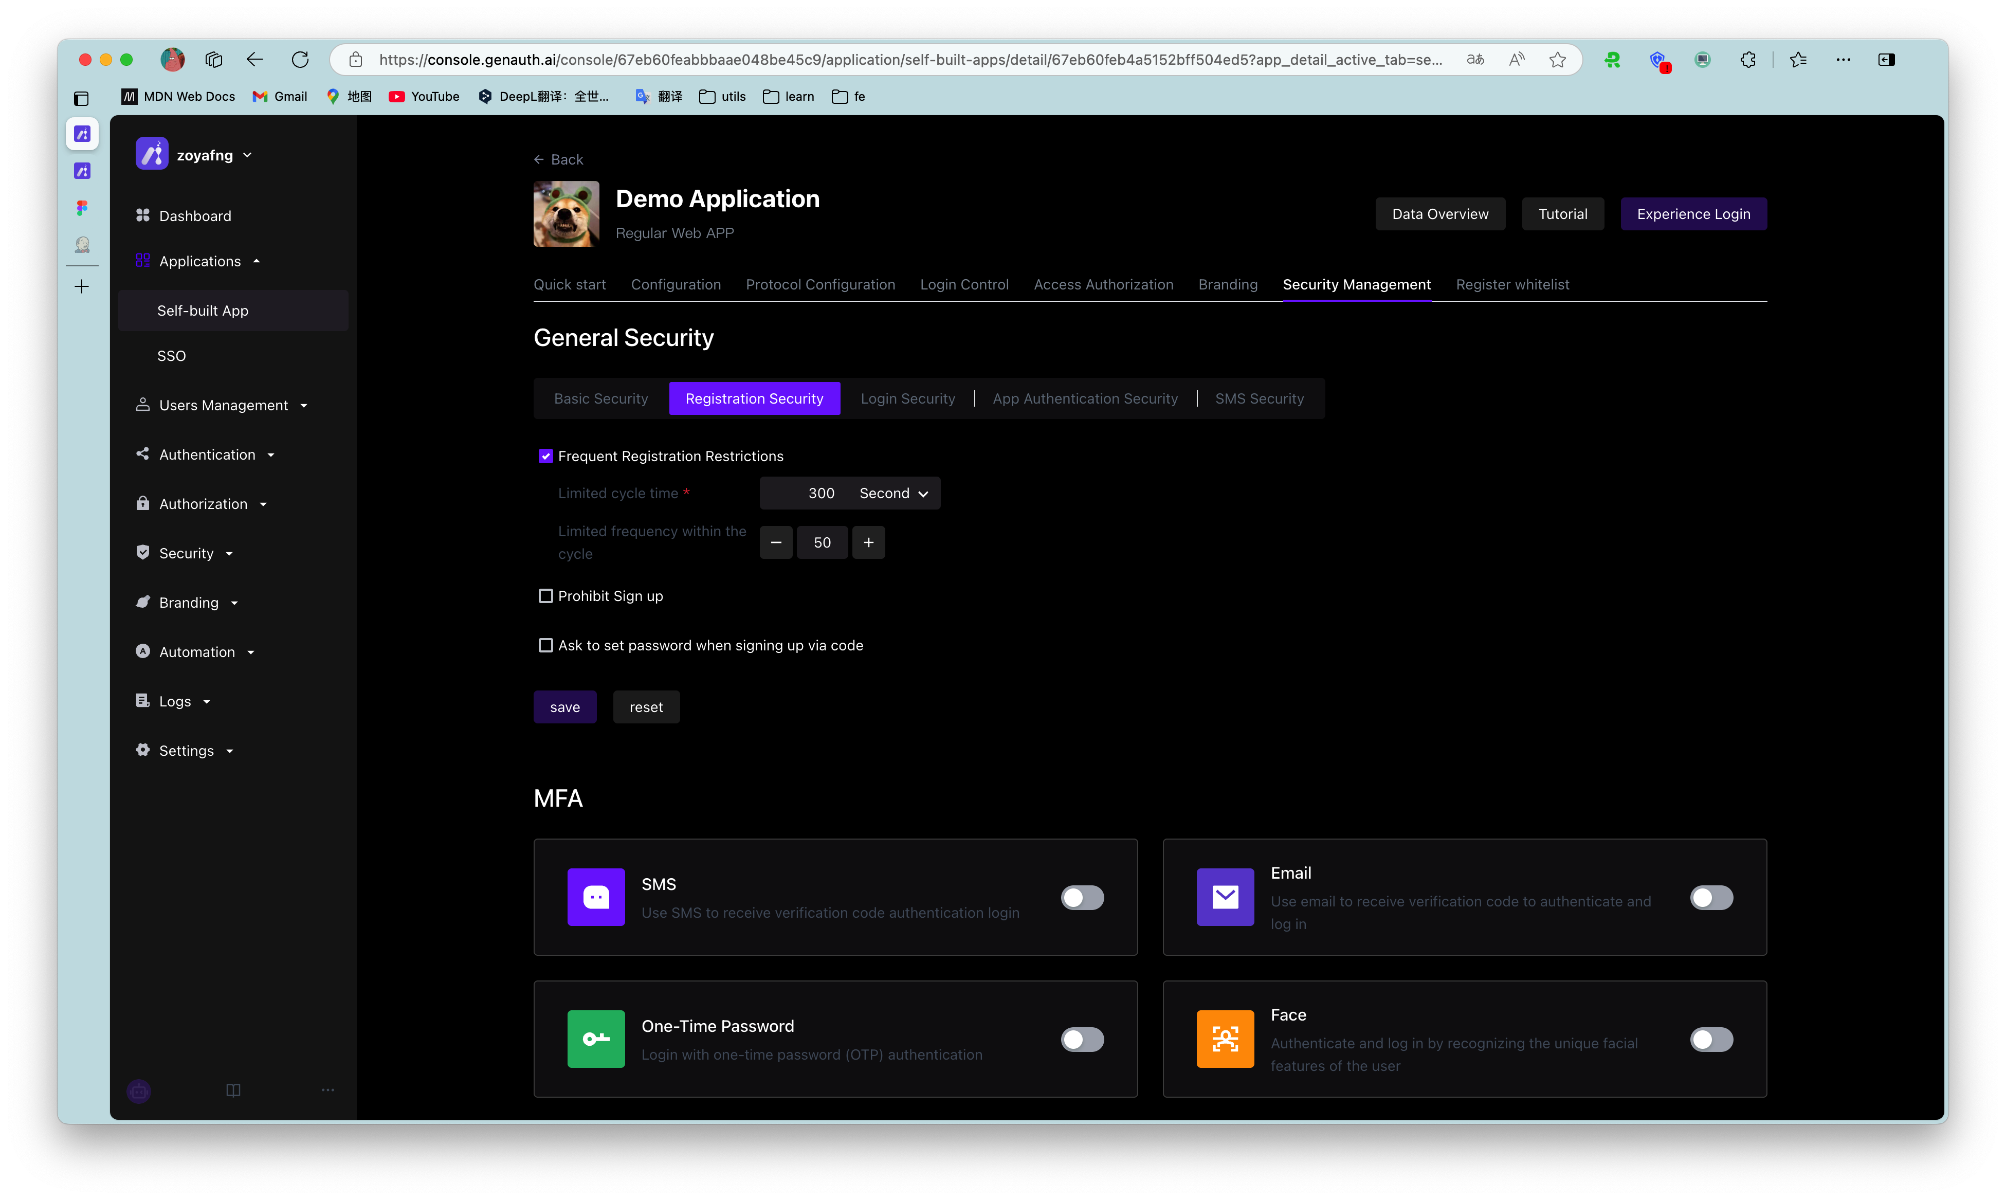Screen dimensions: 2006x1200
Task: Add new tab with plus icon
Action: pyautogui.click(x=82, y=286)
